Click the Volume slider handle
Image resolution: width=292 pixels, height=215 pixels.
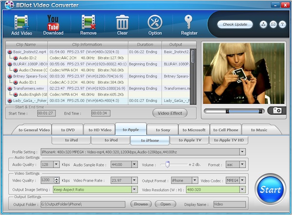[x=167, y=165]
